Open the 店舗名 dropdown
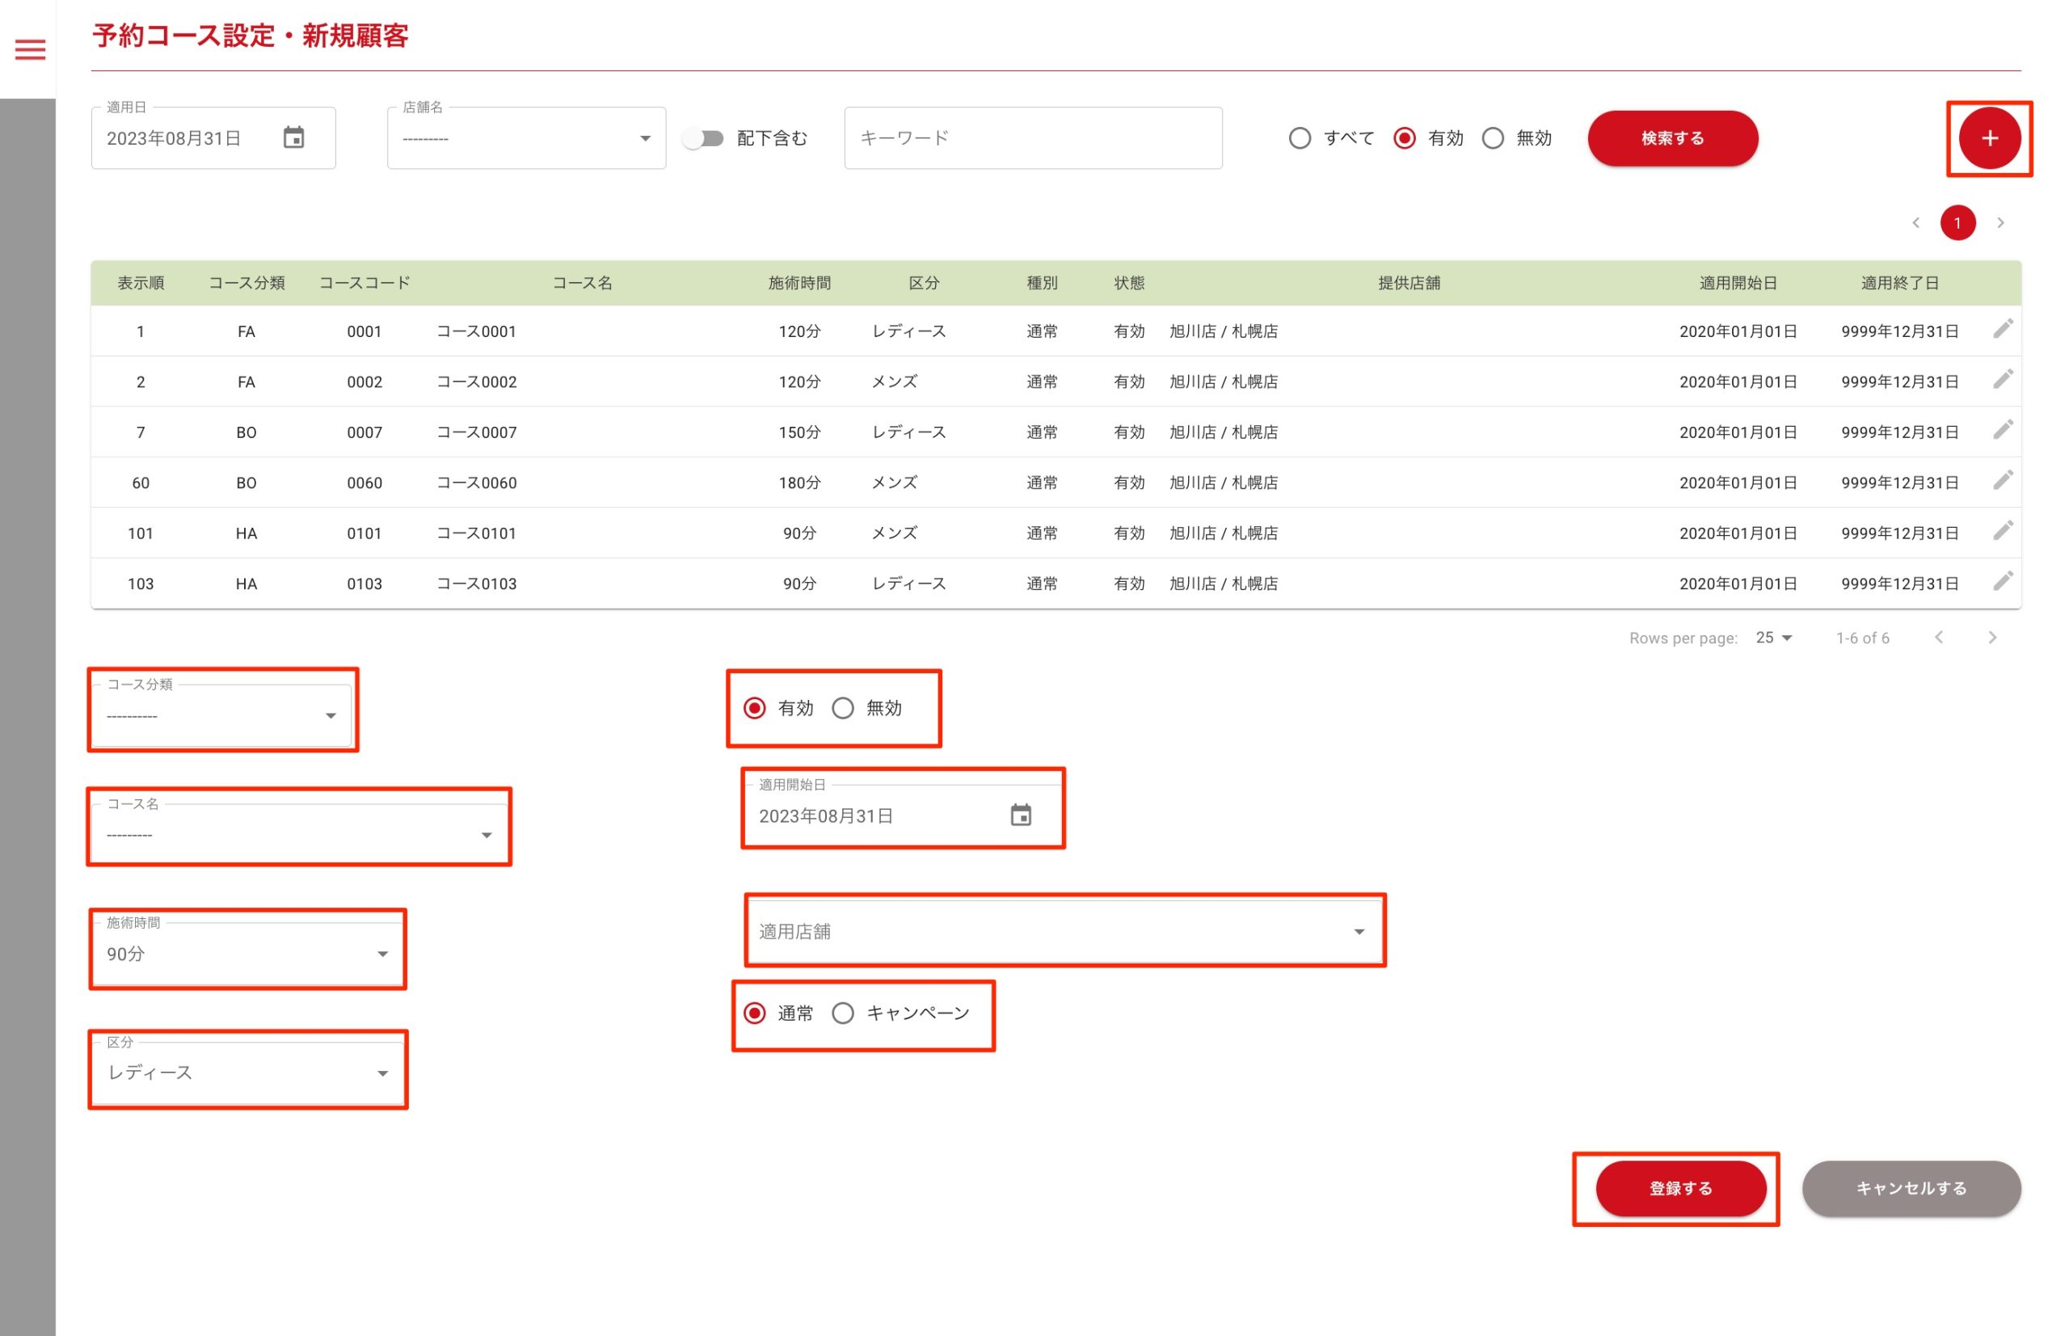The width and height of the screenshot is (2069, 1336). 525,139
